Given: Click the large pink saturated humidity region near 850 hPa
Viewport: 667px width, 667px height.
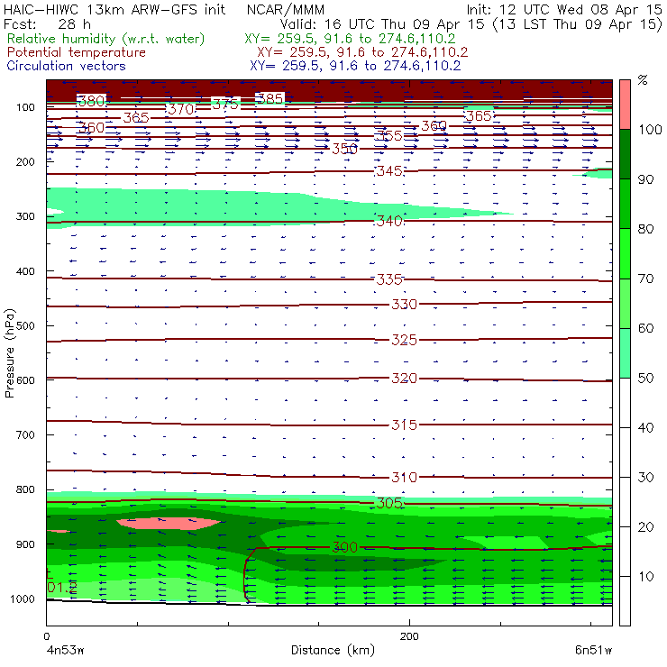Looking at the screenshot, I should [x=169, y=523].
